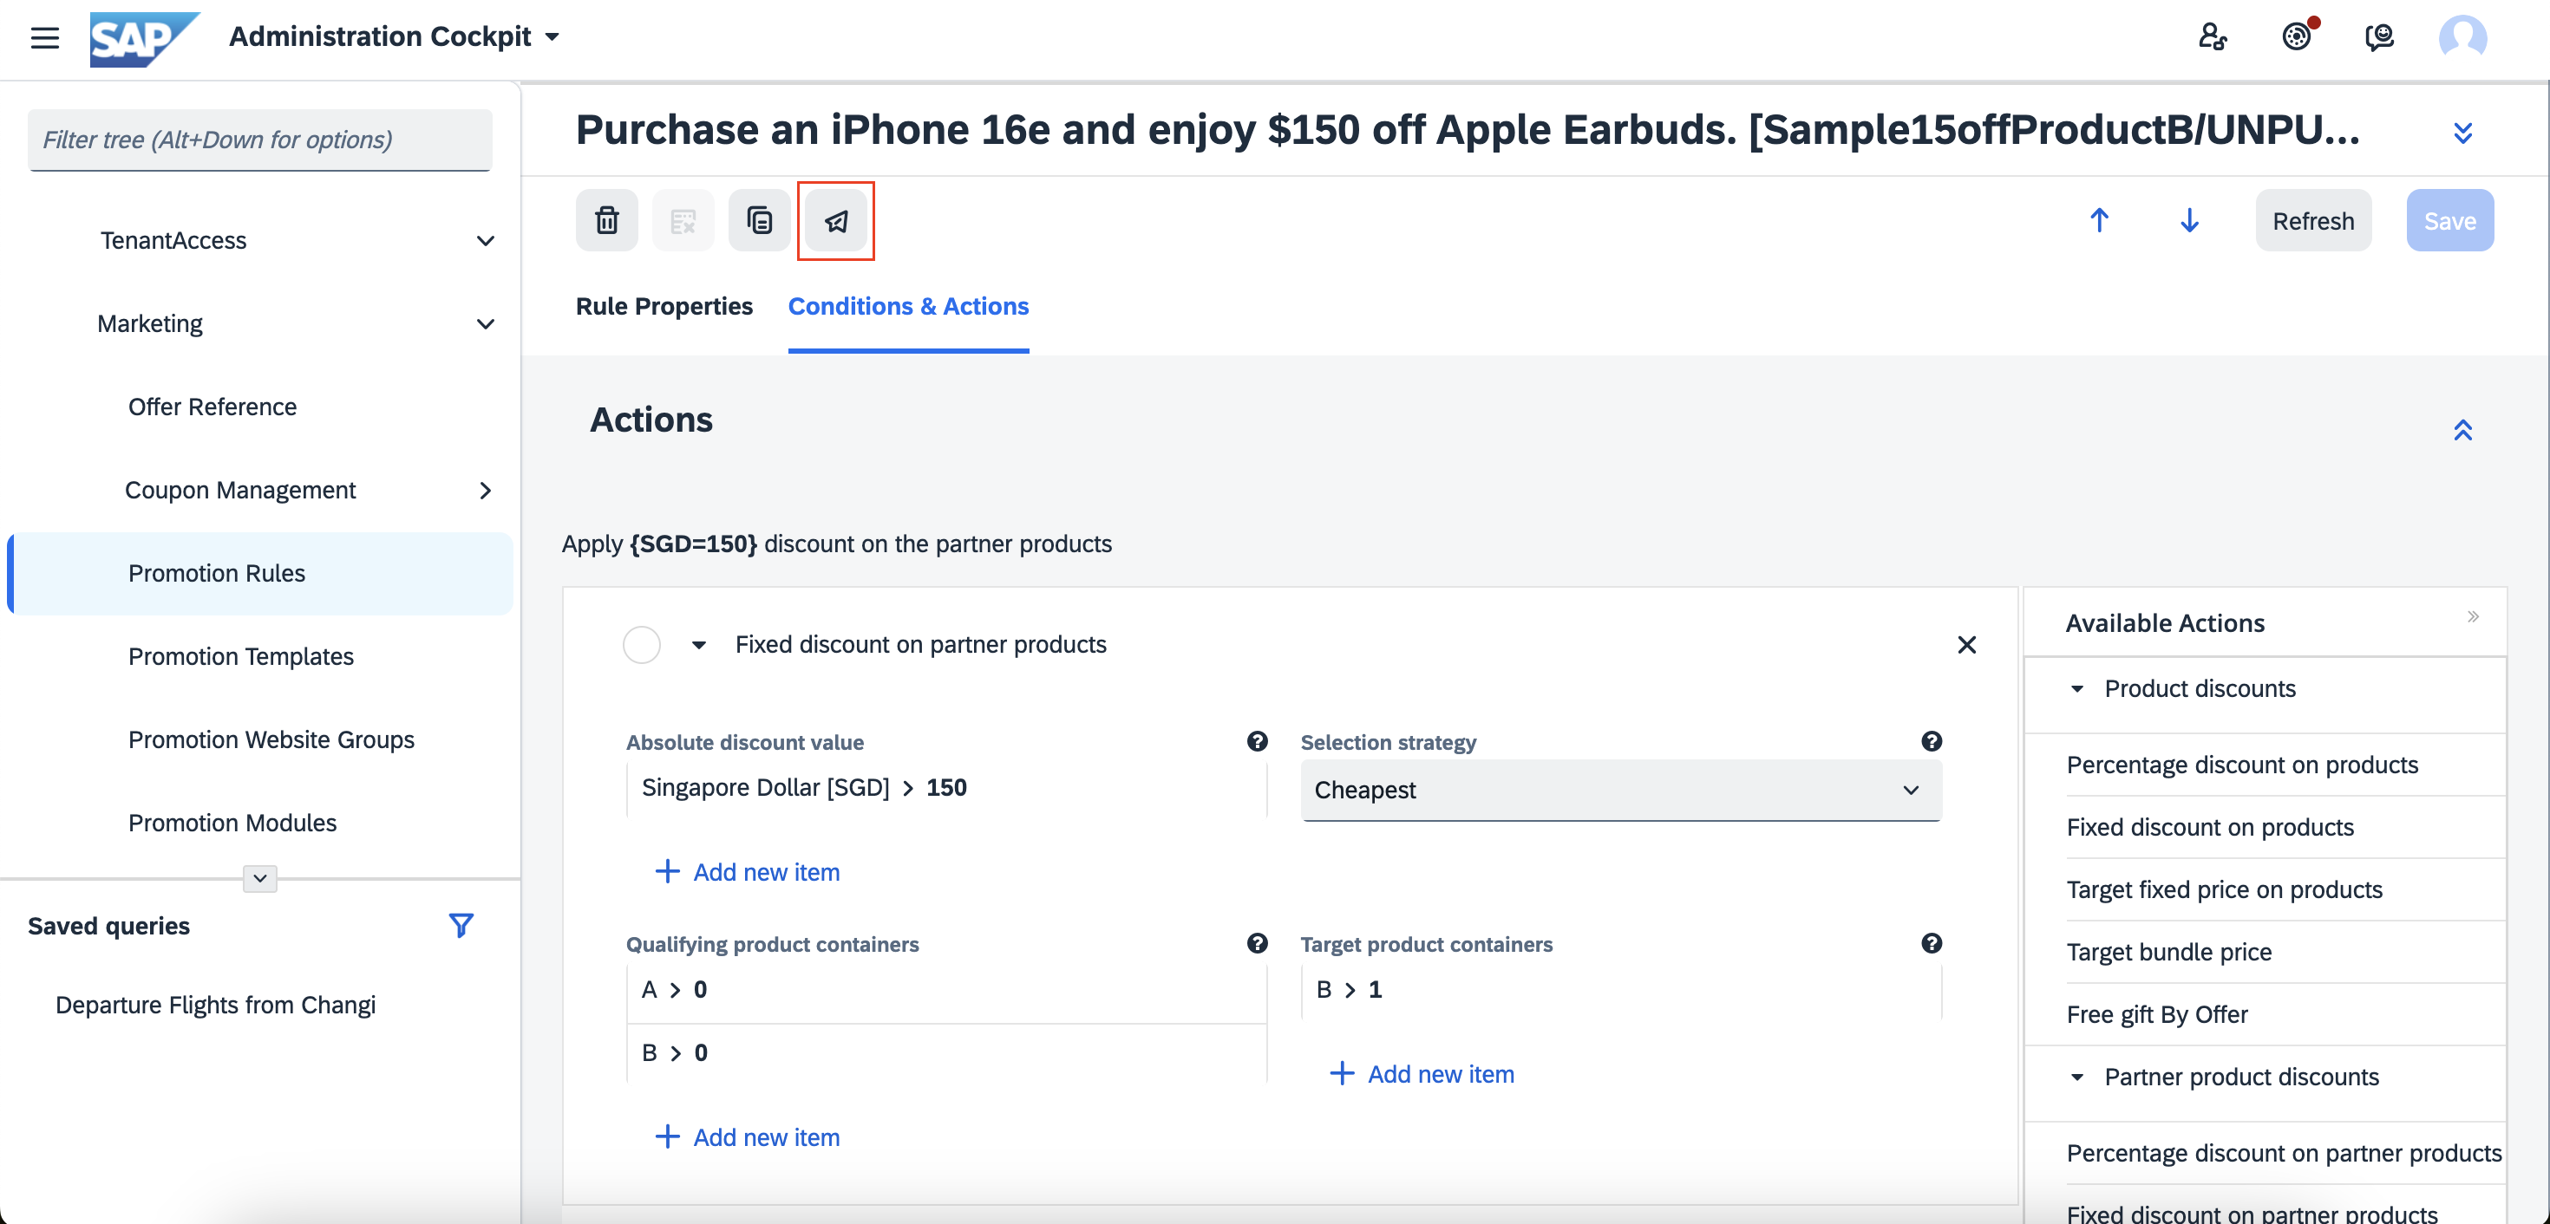
Task: Collapse the Actions section double chevron
Action: point(2462,431)
